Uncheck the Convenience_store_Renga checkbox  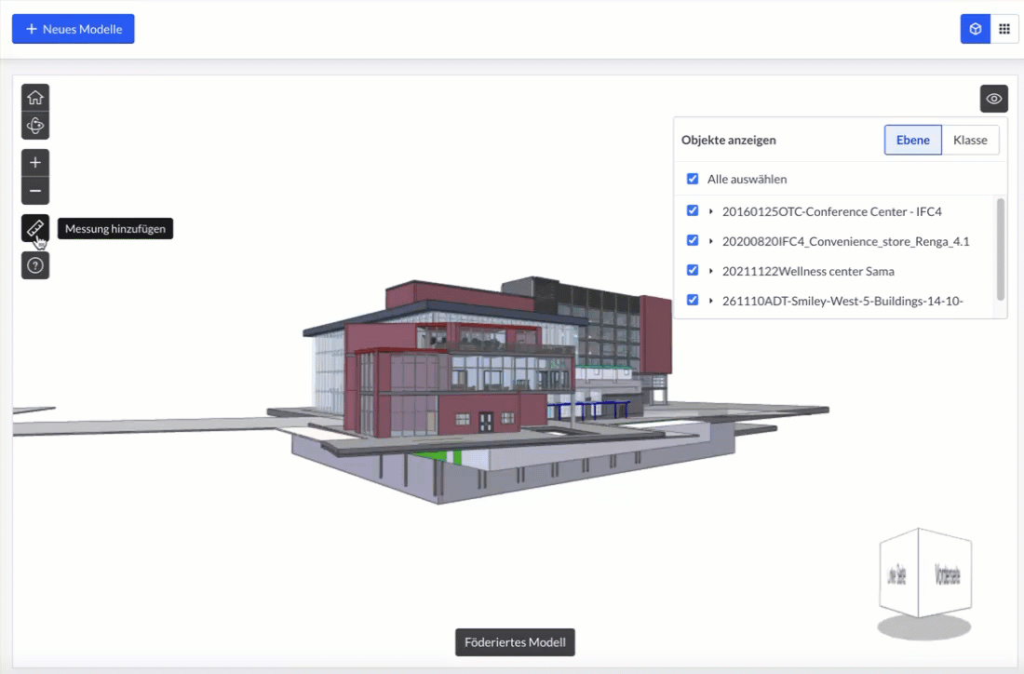tap(693, 240)
